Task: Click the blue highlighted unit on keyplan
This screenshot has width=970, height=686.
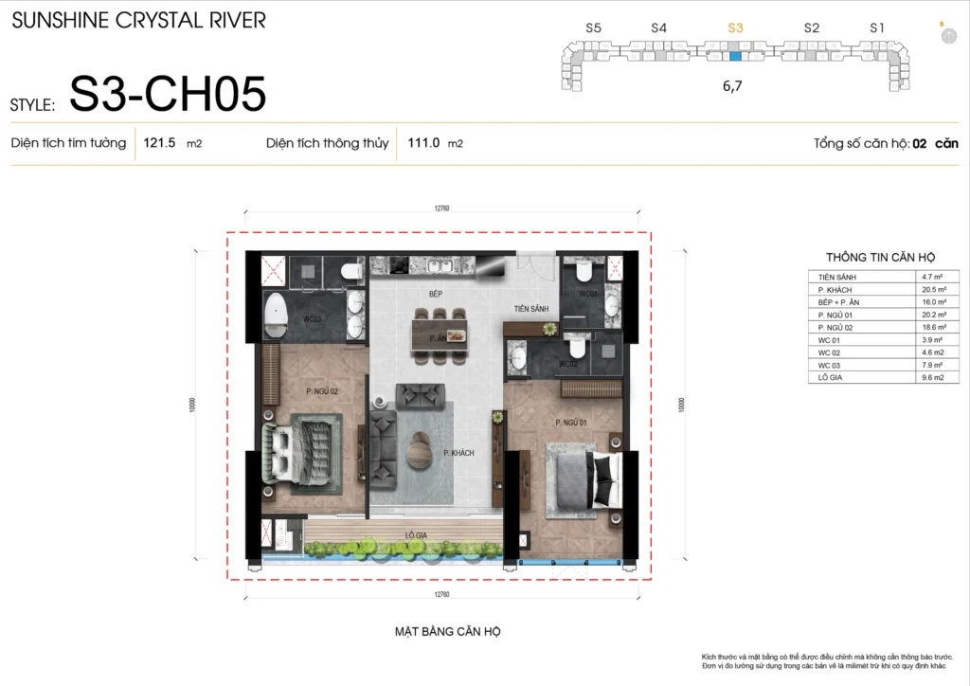Action: point(735,57)
